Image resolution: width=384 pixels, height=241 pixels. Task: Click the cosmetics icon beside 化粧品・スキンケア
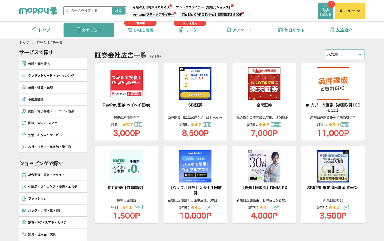click(x=24, y=187)
